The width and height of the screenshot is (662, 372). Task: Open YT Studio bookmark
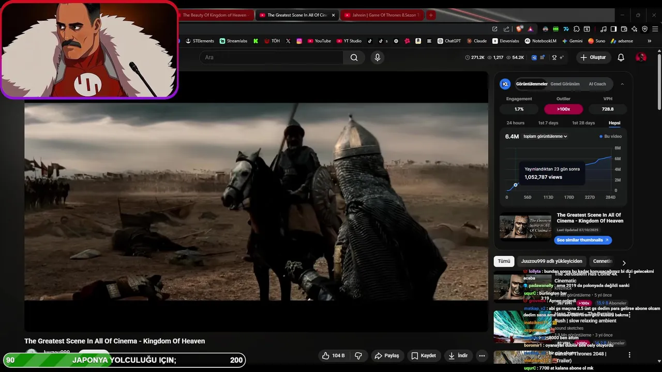click(x=349, y=41)
